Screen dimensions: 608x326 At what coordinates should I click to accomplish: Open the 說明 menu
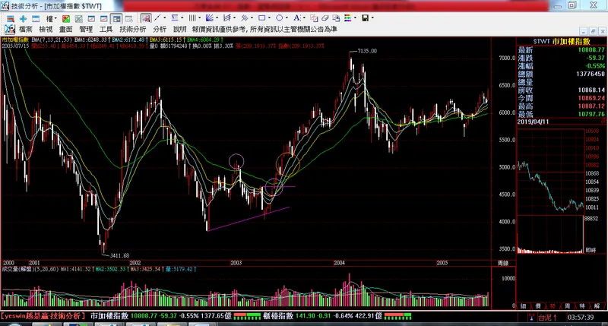179,29
